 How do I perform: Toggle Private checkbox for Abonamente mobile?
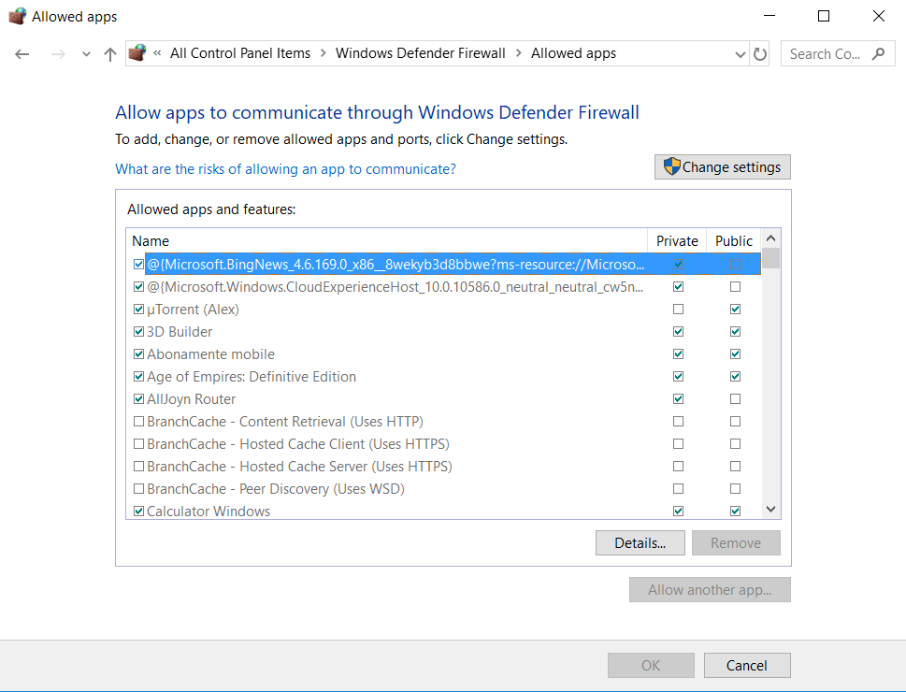[679, 353]
